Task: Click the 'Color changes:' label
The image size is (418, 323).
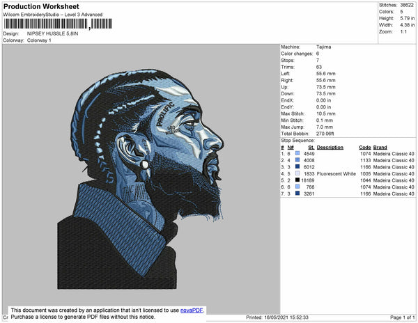Action: 297,54
